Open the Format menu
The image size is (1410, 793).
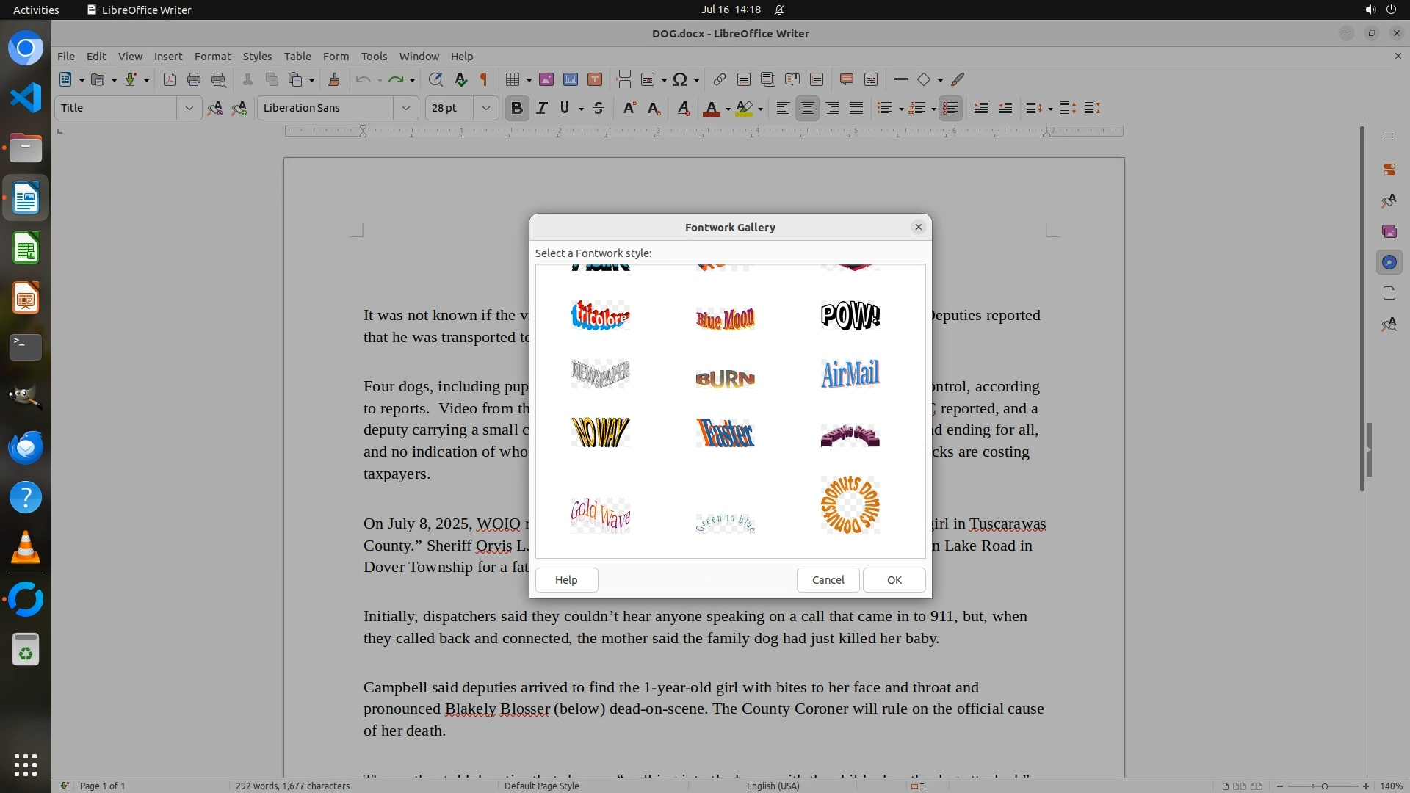coord(212,57)
